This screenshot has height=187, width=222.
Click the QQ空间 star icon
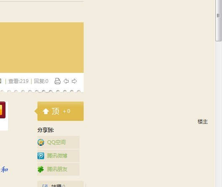click(41, 142)
